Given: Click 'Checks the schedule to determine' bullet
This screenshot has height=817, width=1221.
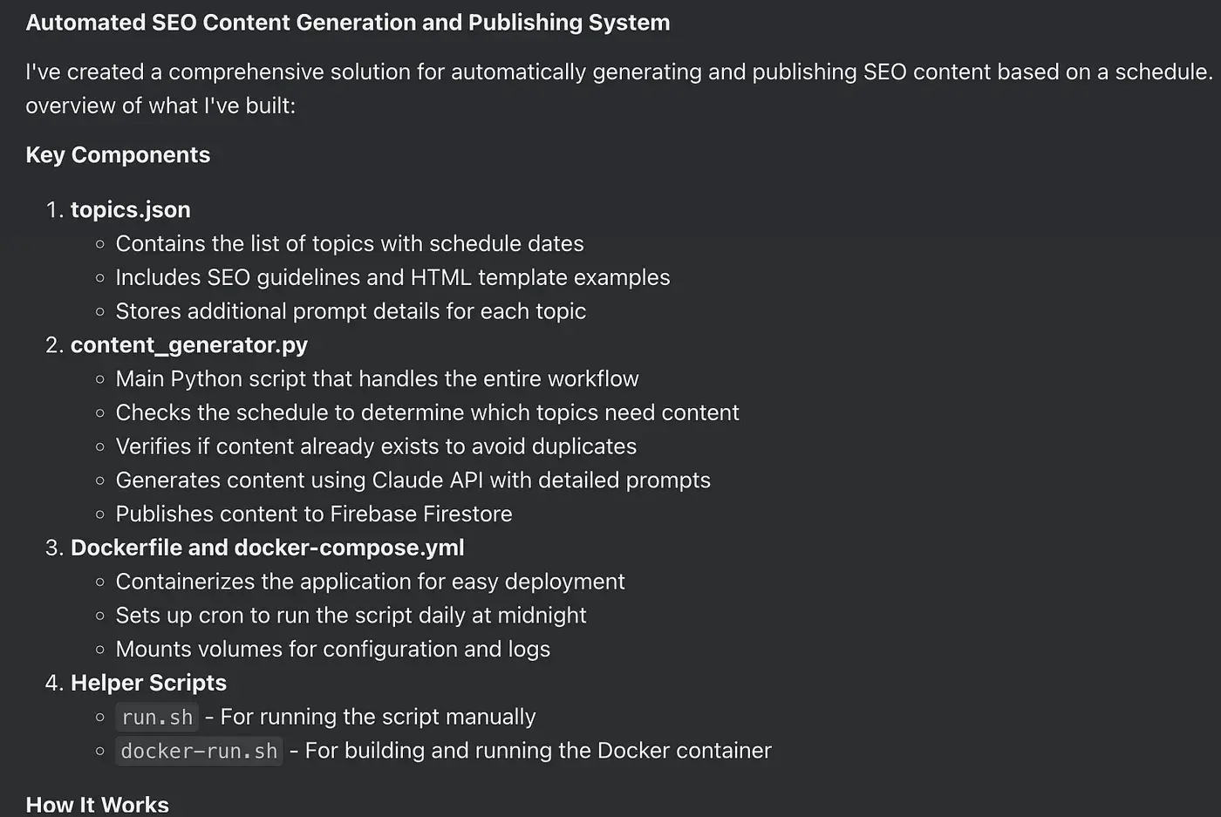Looking at the screenshot, I should (427, 412).
